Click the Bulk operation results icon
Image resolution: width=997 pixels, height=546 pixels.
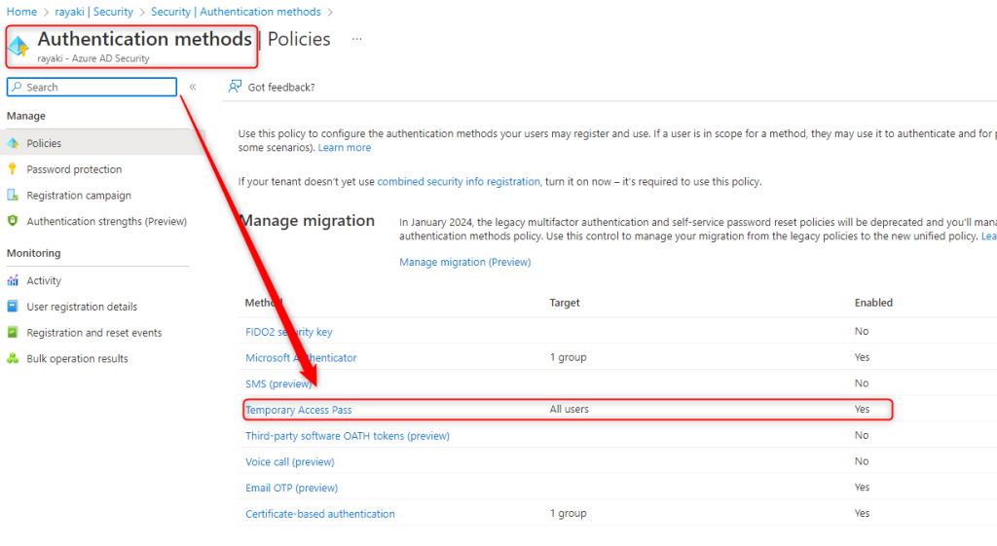click(13, 359)
